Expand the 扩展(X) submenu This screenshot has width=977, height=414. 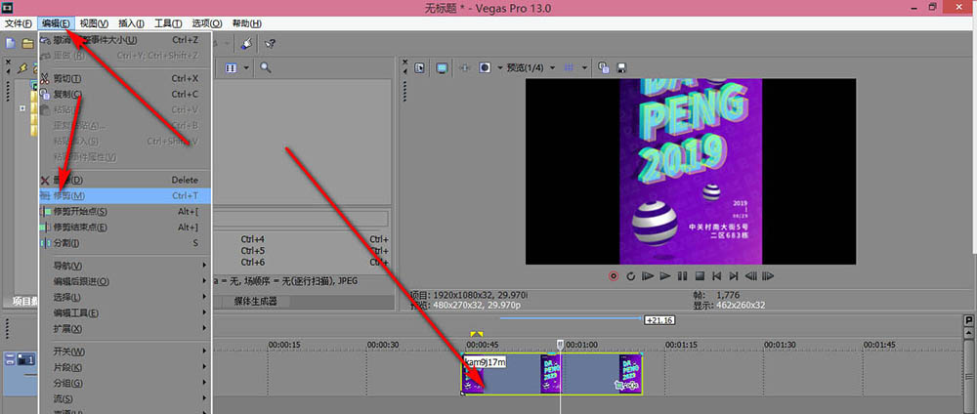[x=125, y=328]
